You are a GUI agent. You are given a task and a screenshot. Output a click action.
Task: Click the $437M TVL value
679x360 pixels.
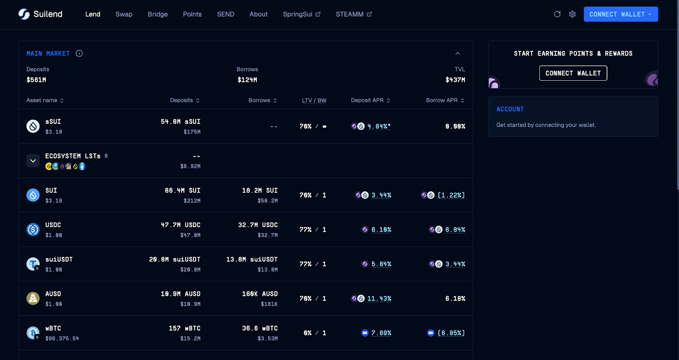pos(455,80)
